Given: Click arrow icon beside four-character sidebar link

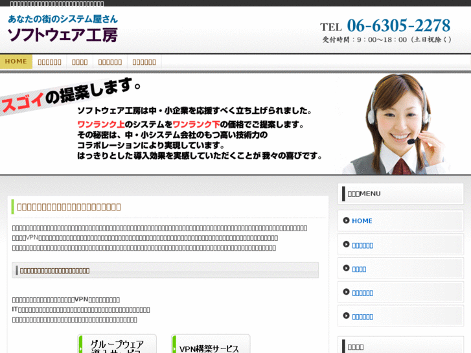Looking at the screenshot, I should click(346, 268).
